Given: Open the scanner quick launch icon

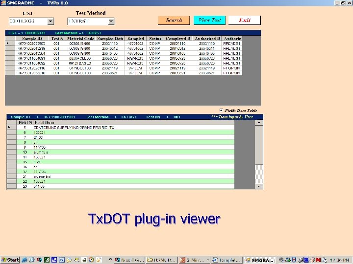Looking at the screenshot, I should pyautogui.click(x=84, y=260).
